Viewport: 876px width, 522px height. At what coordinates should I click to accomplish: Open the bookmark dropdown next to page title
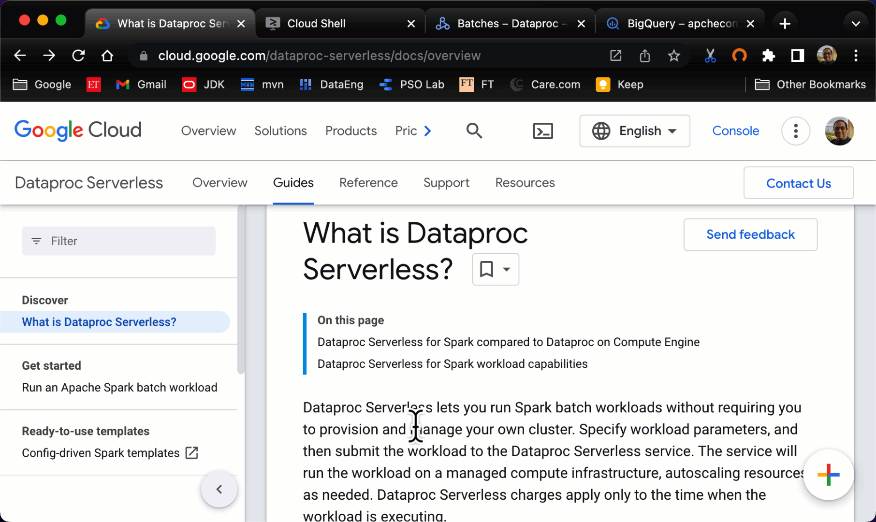(x=496, y=269)
